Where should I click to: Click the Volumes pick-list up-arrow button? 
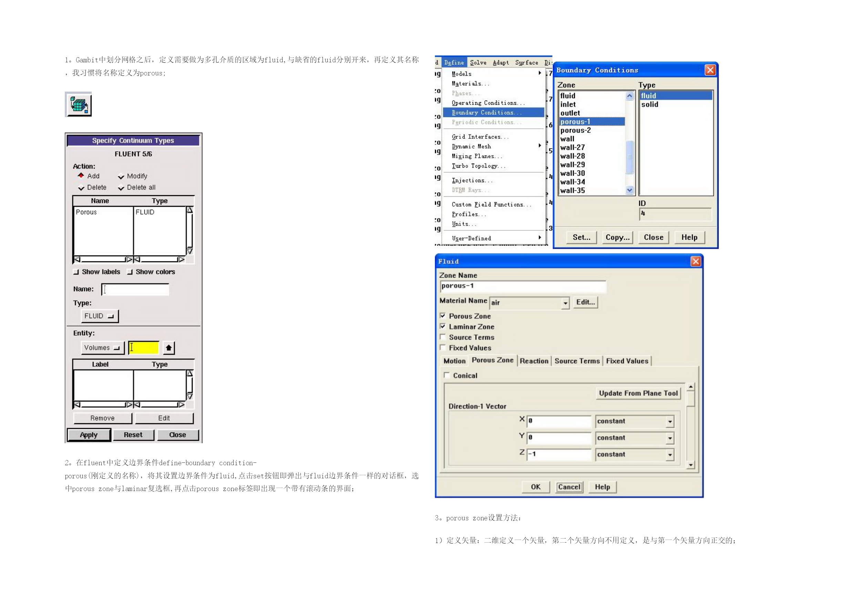tap(169, 348)
